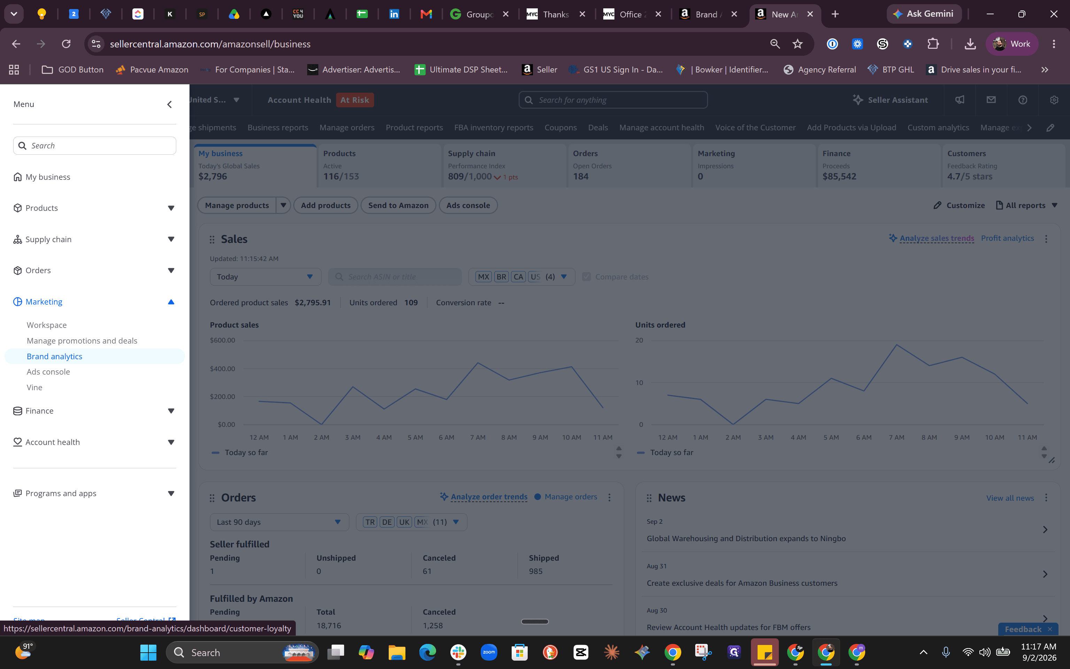Open Manage orders link in Orders card

pos(571,497)
